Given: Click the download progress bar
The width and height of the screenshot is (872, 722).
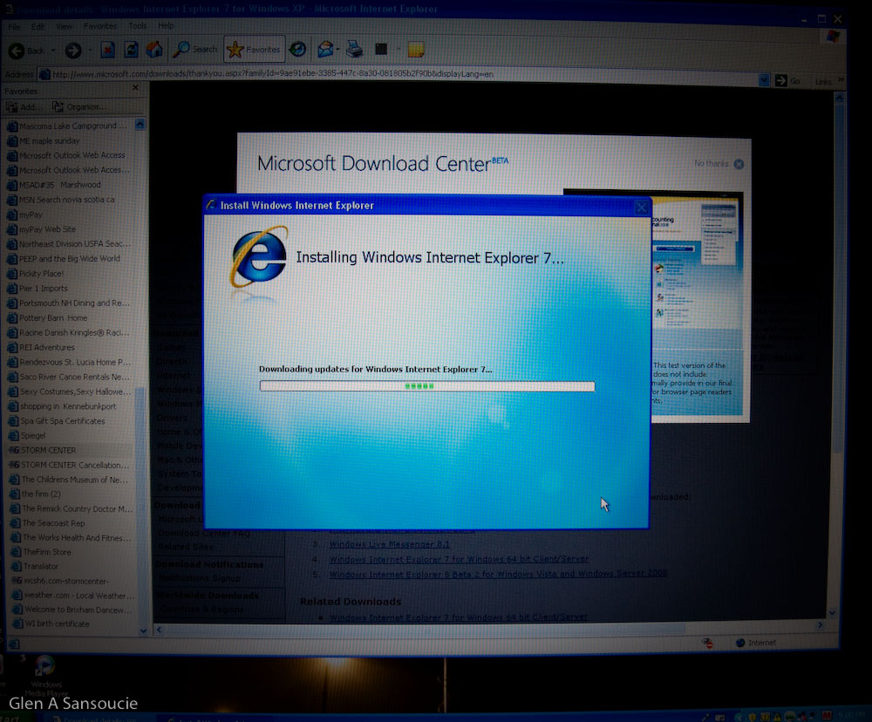Looking at the screenshot, I should click(427, 386).
